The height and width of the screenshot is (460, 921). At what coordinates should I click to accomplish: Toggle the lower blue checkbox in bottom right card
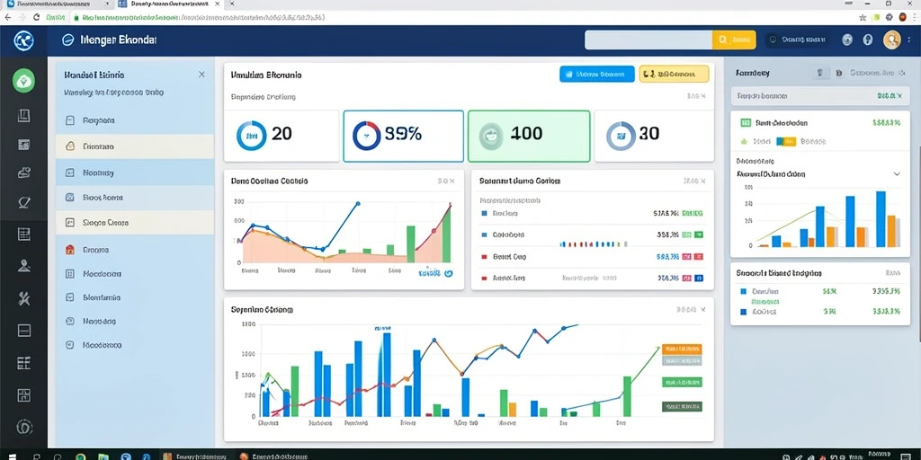(743, 312)
